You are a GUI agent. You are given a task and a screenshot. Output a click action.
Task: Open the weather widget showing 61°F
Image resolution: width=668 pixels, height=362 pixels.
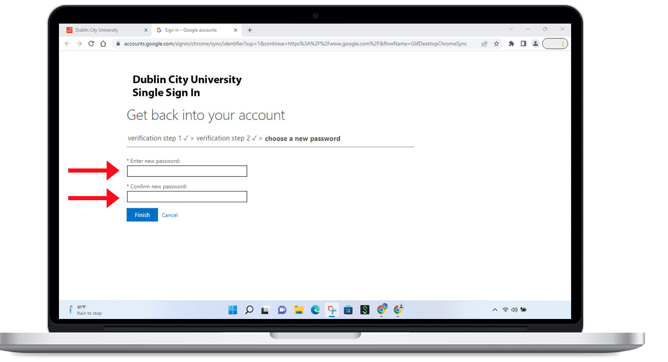coord(85,310)
